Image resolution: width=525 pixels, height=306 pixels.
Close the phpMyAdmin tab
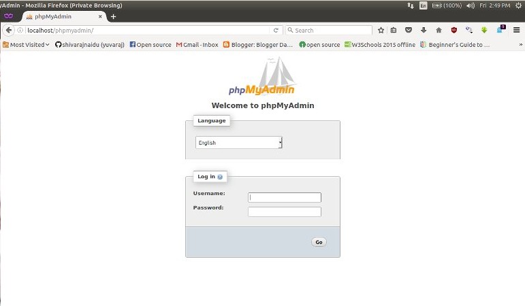point(100,16)
